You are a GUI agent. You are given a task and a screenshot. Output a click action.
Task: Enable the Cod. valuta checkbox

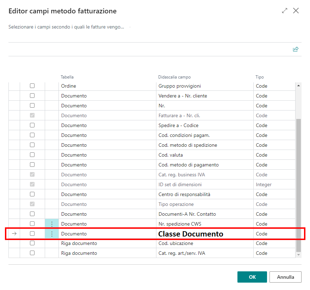(x=32, y=155)
